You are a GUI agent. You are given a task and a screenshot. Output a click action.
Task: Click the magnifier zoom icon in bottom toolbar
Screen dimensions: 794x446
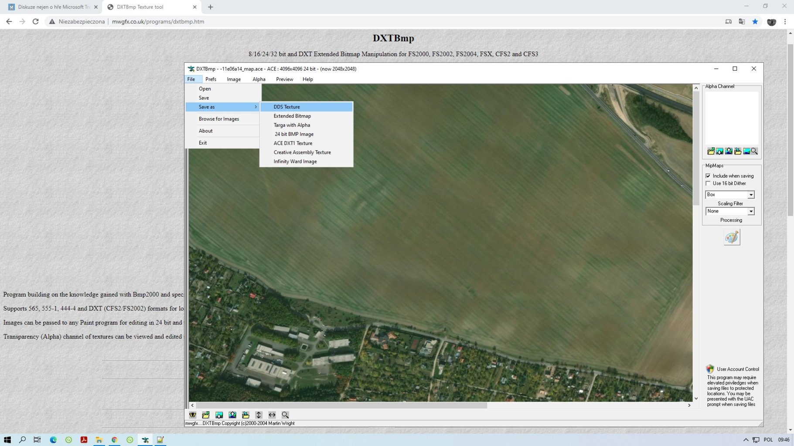click(285, 415)
